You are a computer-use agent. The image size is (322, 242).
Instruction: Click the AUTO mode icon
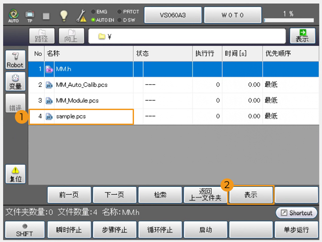click(14, 16)
